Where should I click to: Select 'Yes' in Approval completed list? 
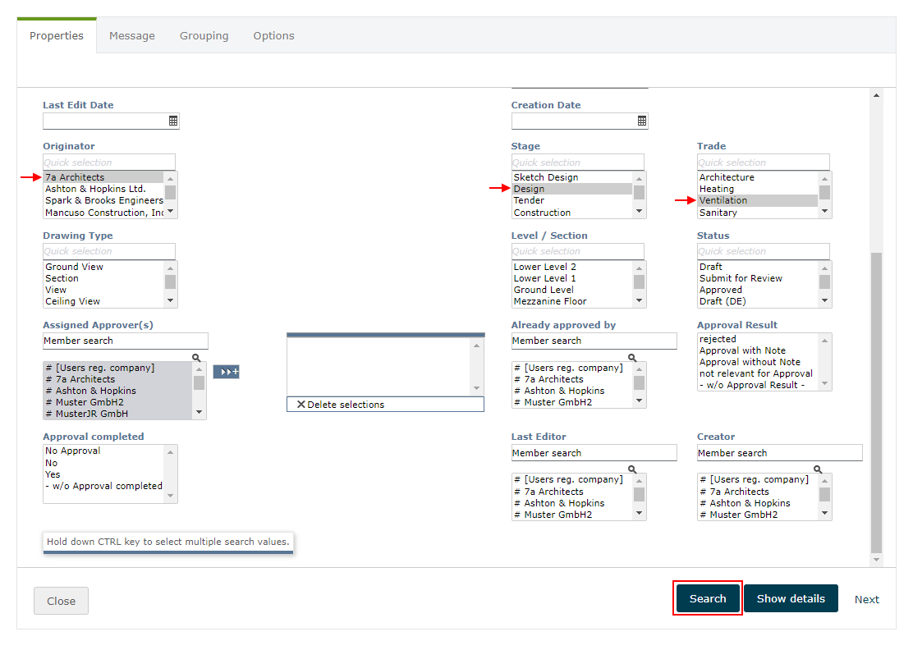pyautogui.click(x=53, y=474)
